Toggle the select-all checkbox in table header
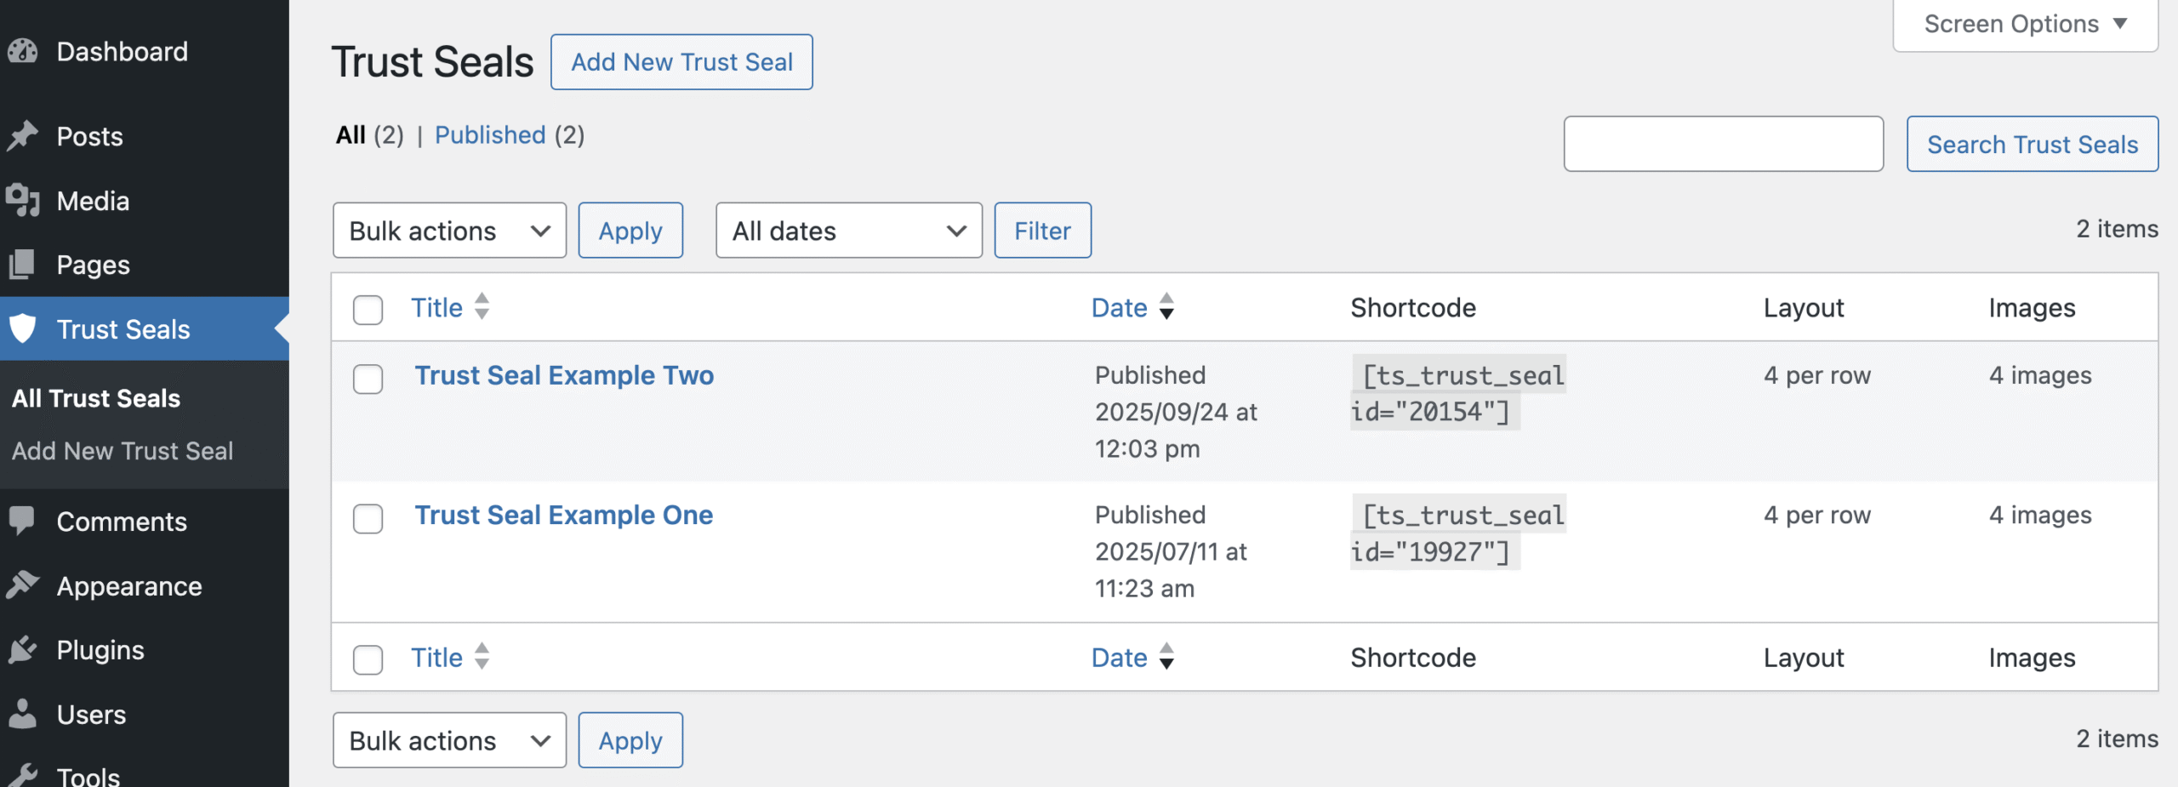 tap(368, 310)
